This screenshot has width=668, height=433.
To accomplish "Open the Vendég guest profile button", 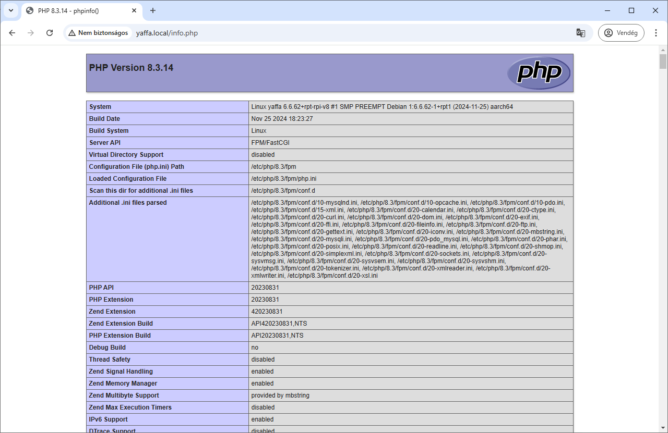I will [x=621, y=33].
